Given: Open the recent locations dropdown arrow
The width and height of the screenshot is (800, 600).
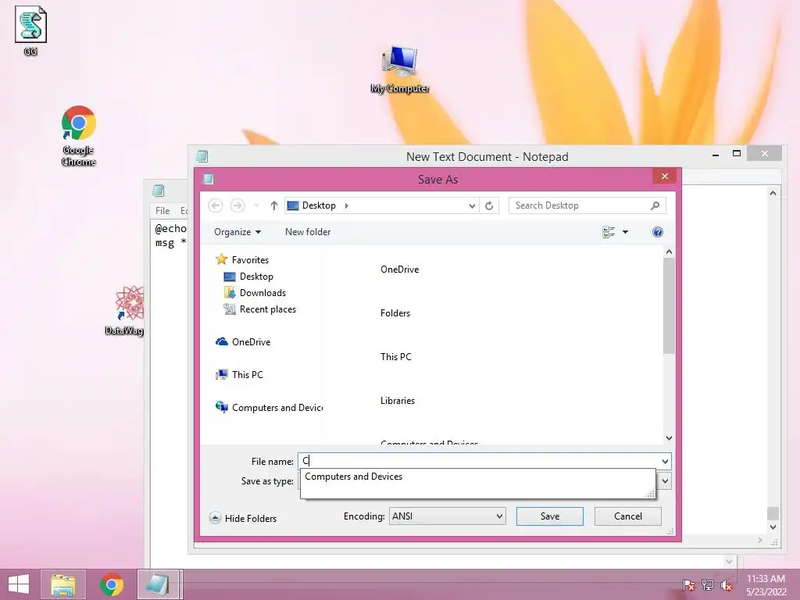Looking at the screenshot, I should coord(256,205).
